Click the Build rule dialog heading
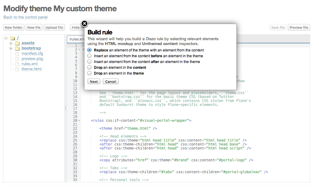This screenshot has height=189, width=319. coord(100,32)
